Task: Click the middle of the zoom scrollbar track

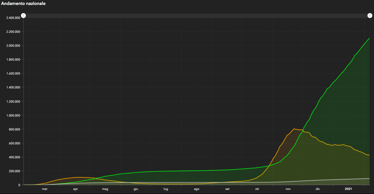Action: pos(196,16)
